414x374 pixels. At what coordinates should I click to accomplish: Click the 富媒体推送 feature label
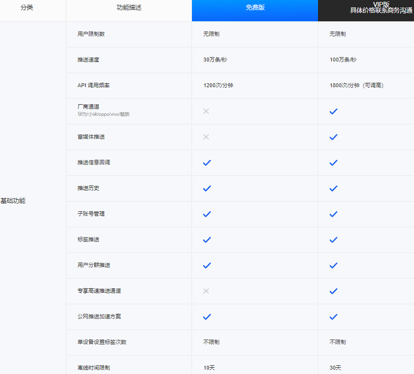tap(91, 137)
